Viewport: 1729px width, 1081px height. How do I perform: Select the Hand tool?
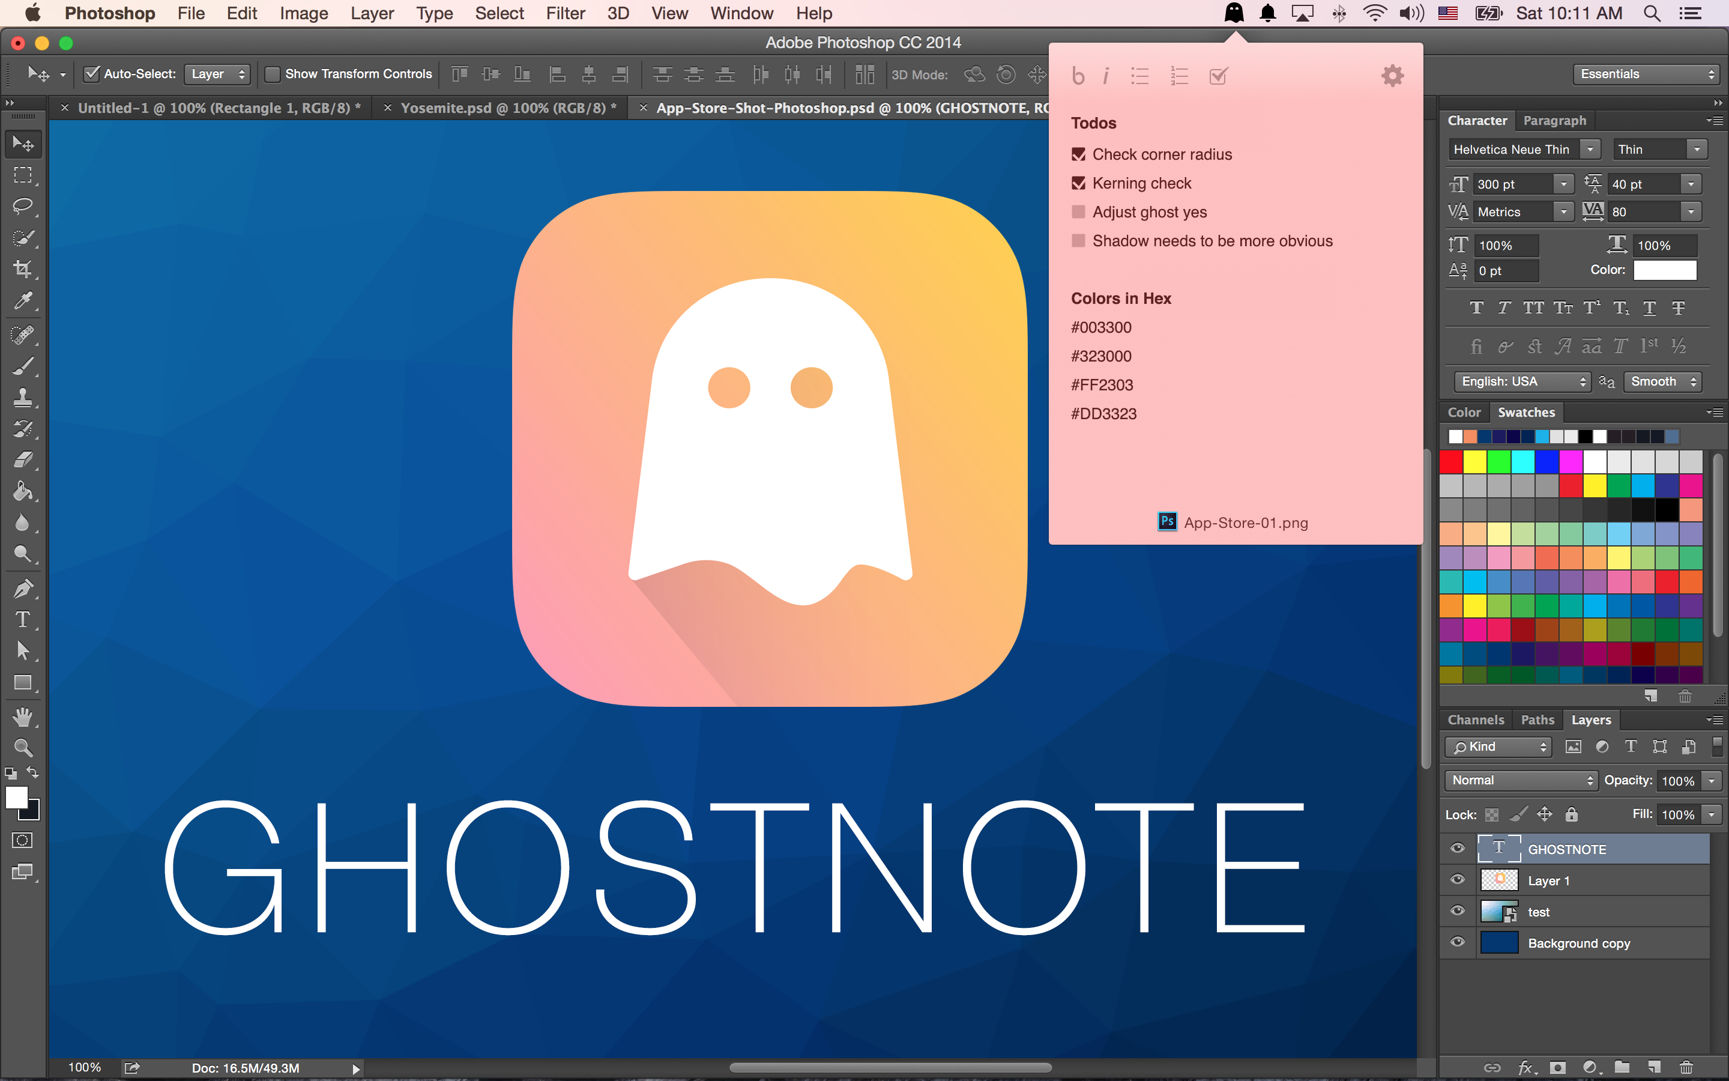point(23,716)
